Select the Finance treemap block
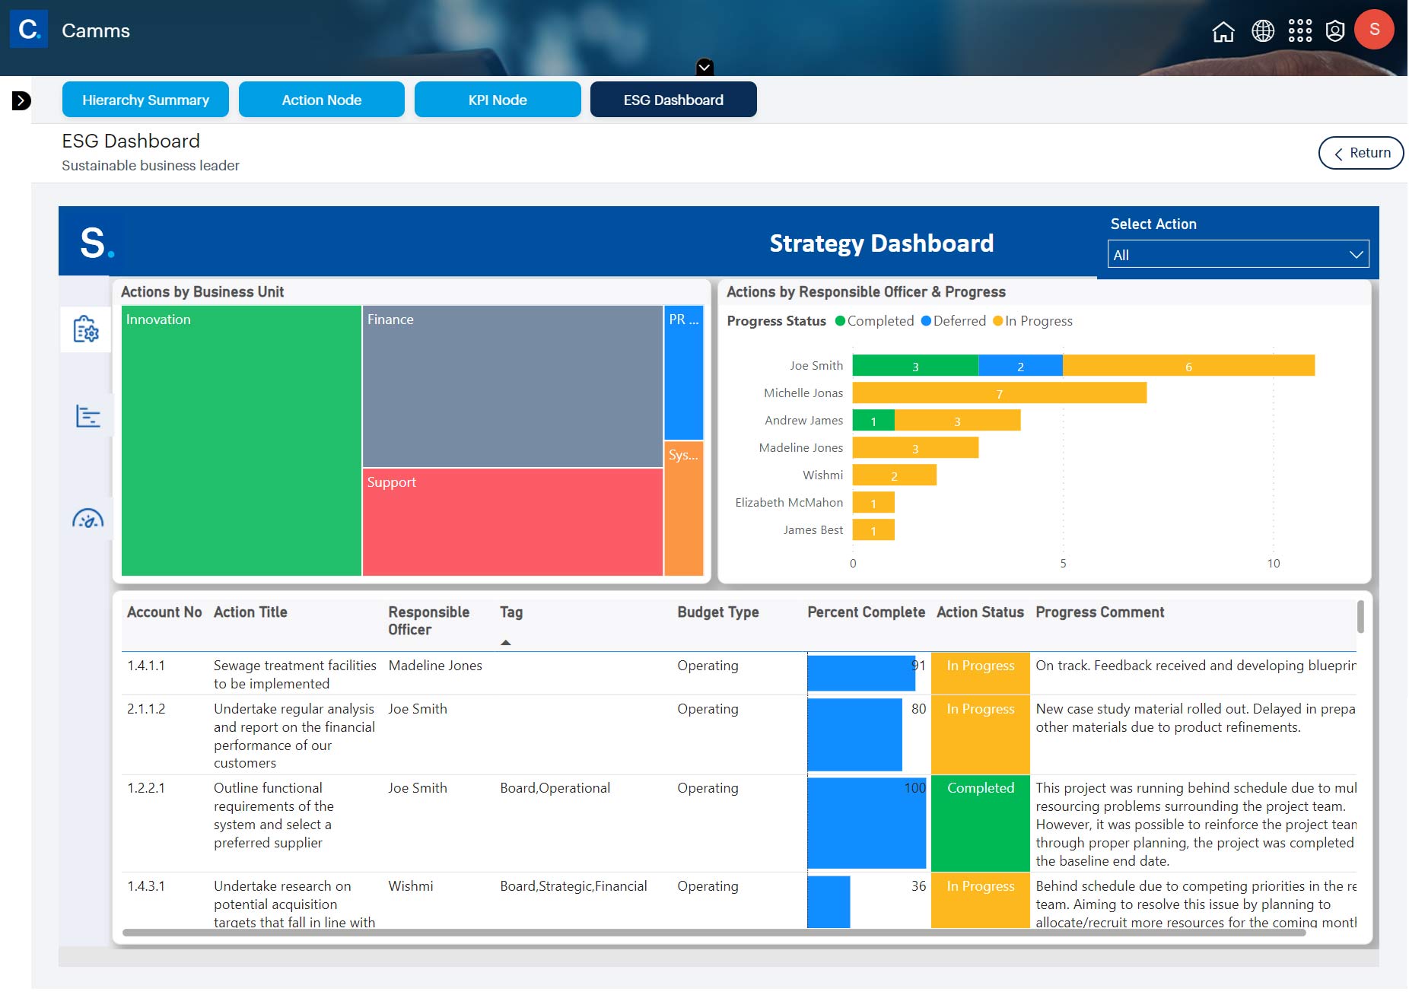This screenshot has width=1409, height=995. click(512, 386)
